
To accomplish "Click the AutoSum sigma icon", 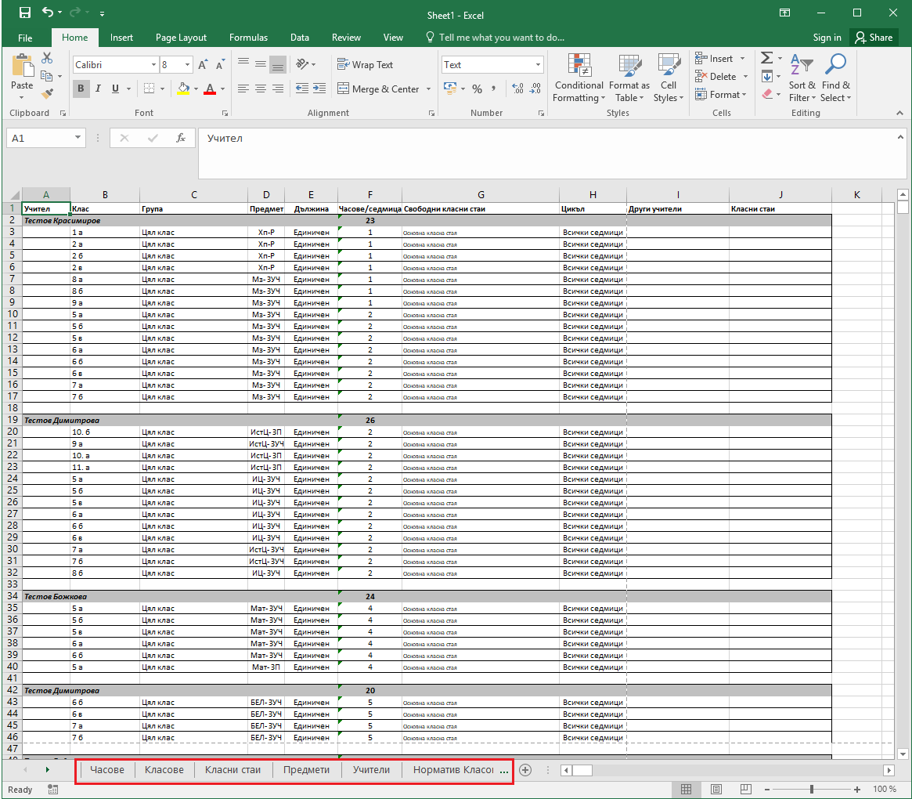I will tap(766, 59).
